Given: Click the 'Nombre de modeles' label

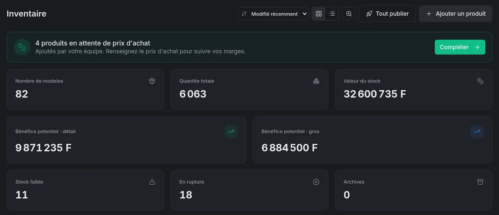Looking at the screenshot, I should click(x=39, y=81).
